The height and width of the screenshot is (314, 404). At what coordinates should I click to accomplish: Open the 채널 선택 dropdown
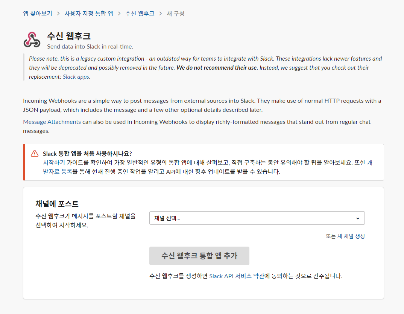coord(257,218)
